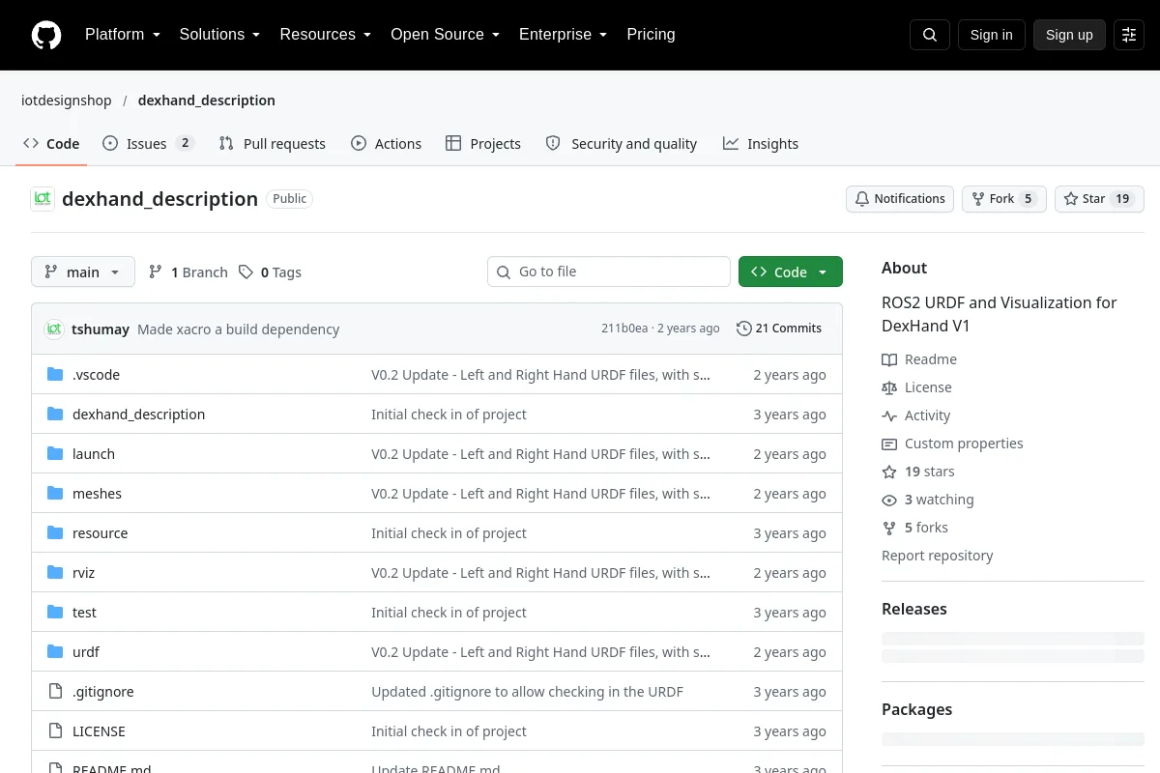Click folder icon for resource

[x=55, y=533]
